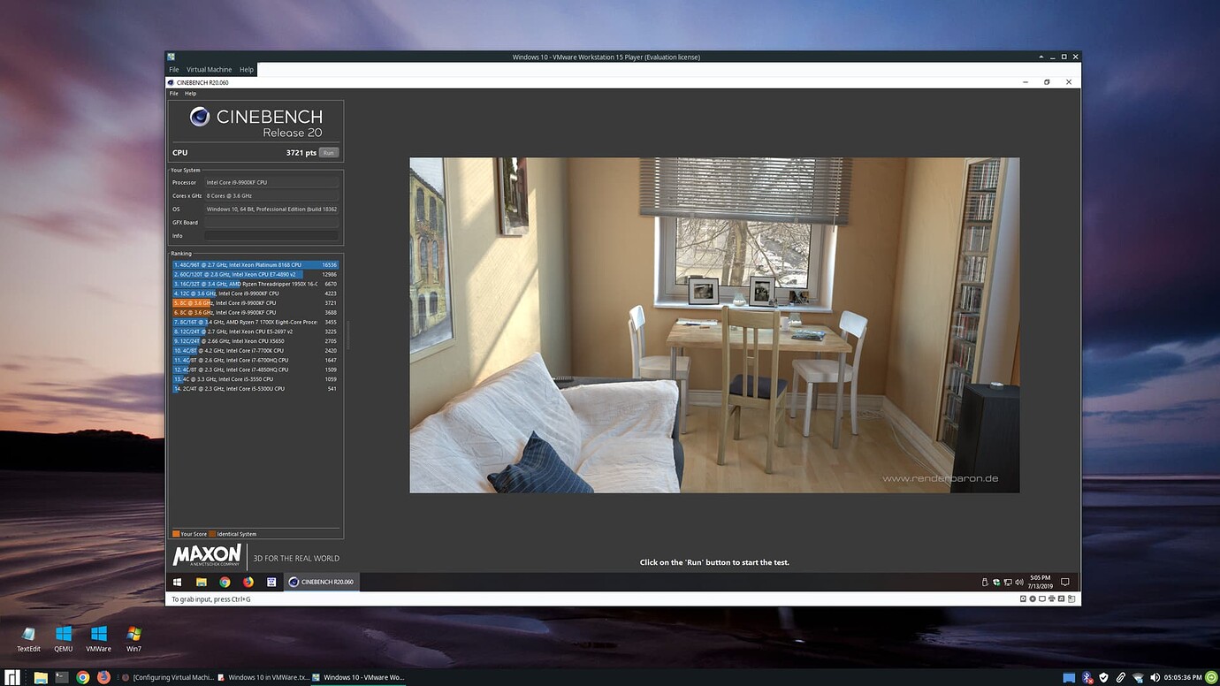The height and width of the screenshot is (686, 1220).
Task: Open the Win7 desktop shortcut
Action: (133, 638)
